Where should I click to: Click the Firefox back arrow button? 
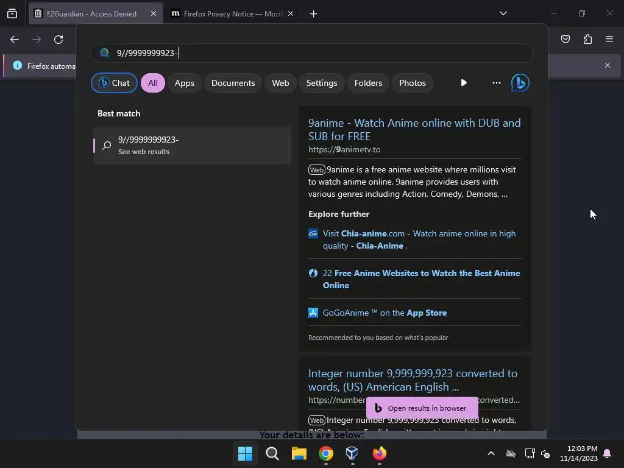click(15, 40)
